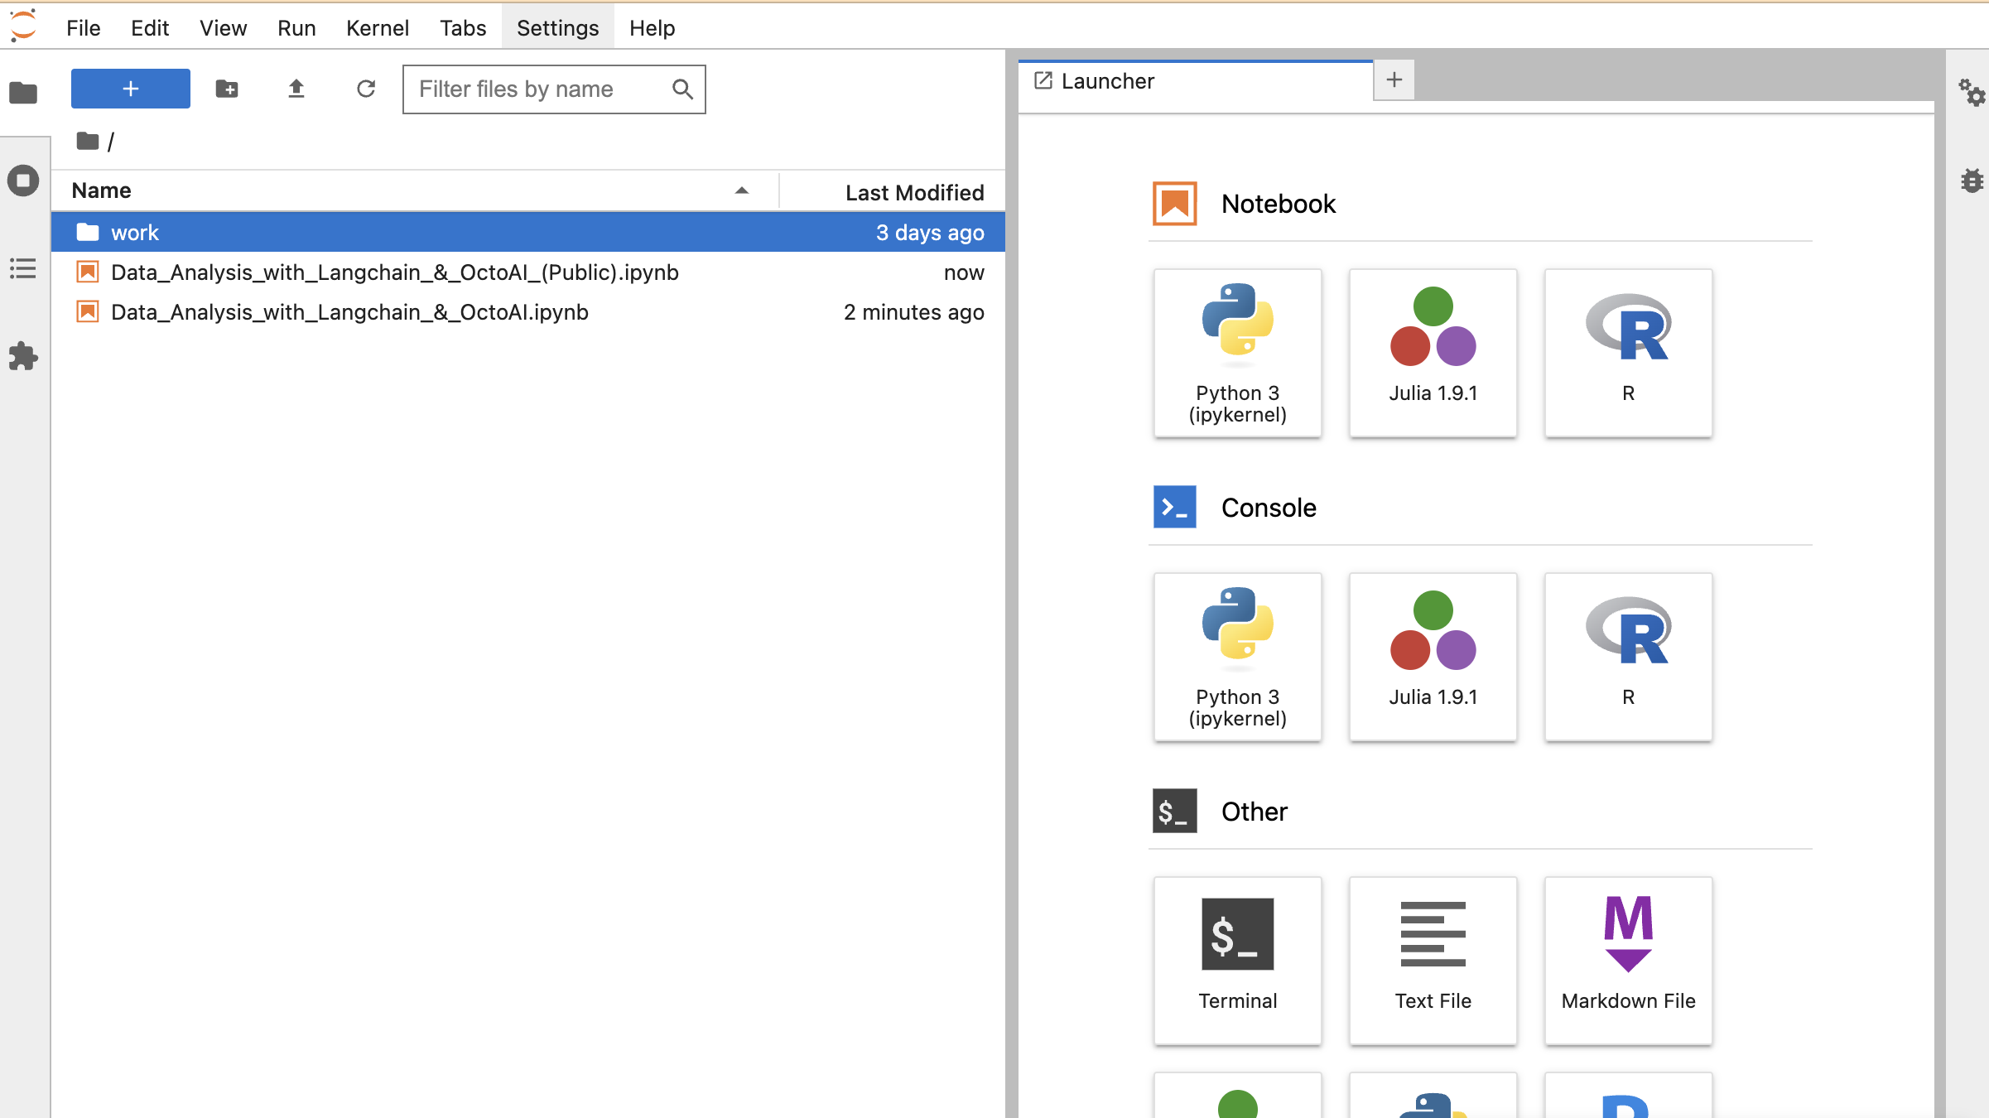The width and height of the screenshot is (1989, 1118).
Task: Launch a Python 3 notebook
Action: click(x=1237, y=353)
